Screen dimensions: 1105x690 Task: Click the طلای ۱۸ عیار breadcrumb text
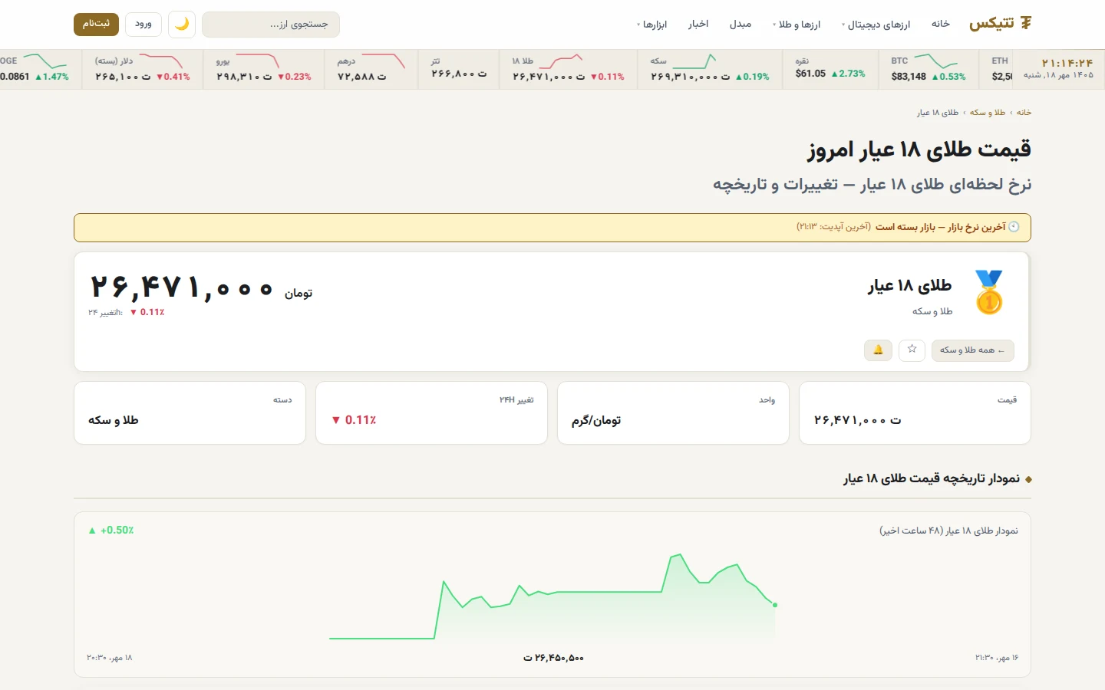click(x=938, y=113)
